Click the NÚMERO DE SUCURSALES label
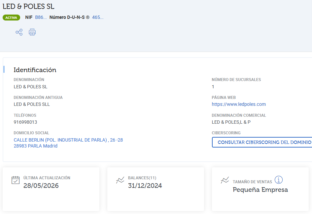This screenshot has height=214, width=312. click(x=236, y=79)
